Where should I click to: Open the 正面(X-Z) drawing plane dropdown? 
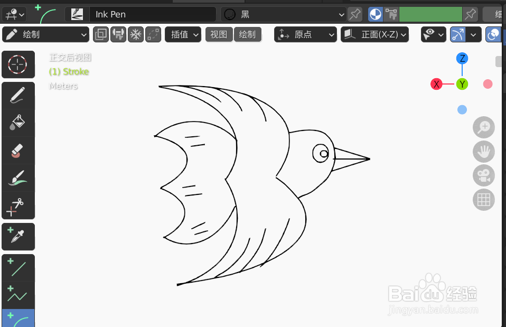click(x=375, y=34)
